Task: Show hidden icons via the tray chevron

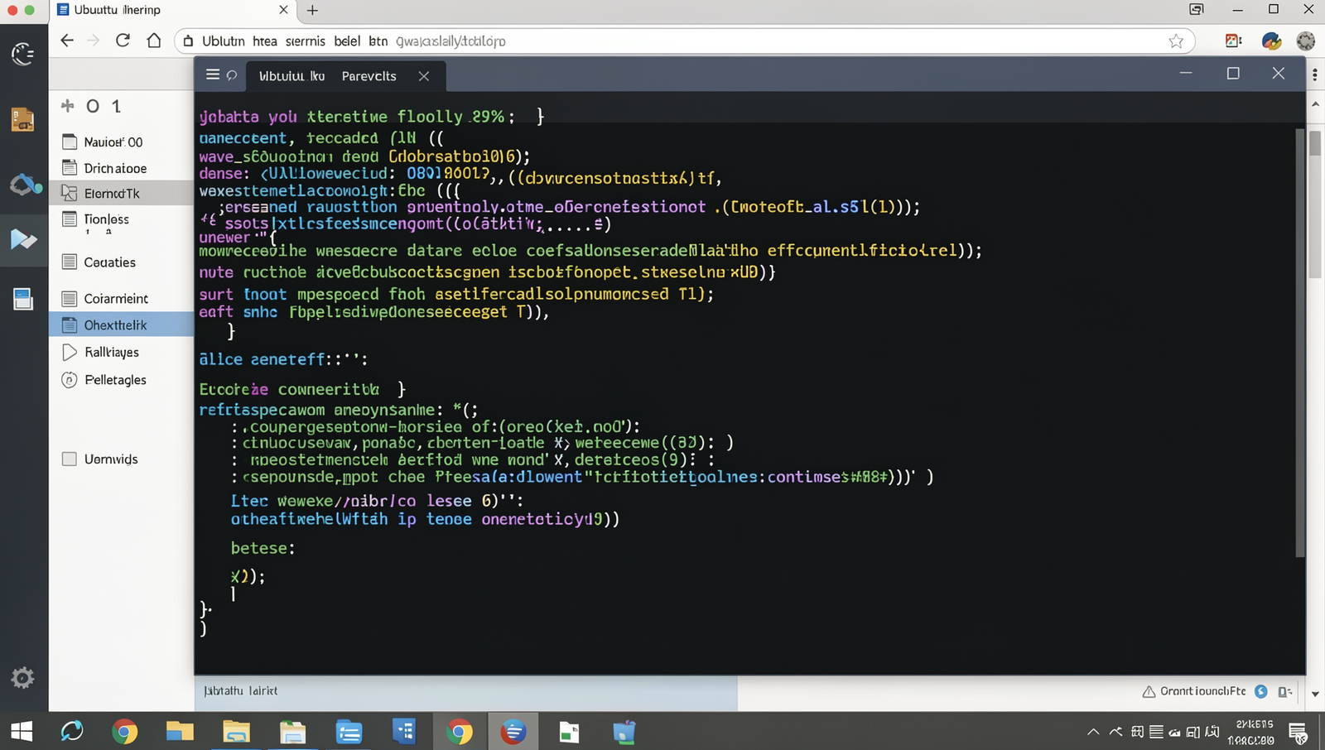Action: pyautogui.click(x=1093, y=732)
